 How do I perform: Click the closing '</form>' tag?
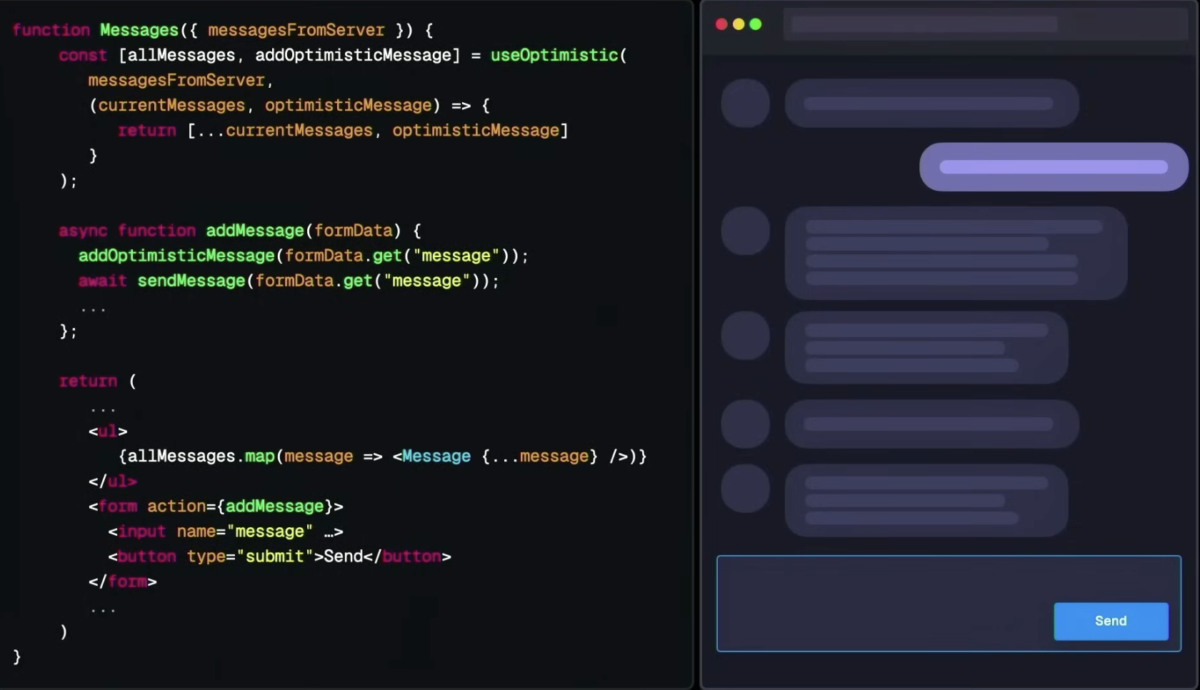[123, 581]
